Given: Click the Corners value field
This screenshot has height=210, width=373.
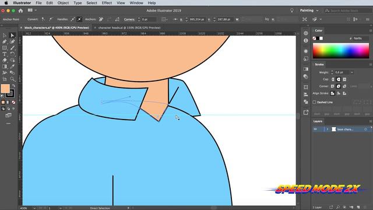Looking at the screenshot, I should pos(149,19).
